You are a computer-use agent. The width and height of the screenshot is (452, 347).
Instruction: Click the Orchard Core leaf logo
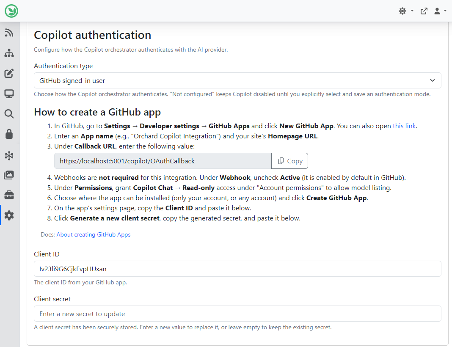tap(11, 11)
